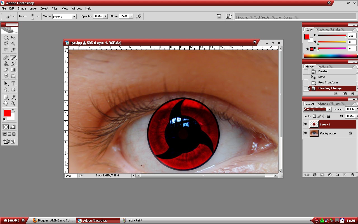Switch to the ksdj - Paint taskbar window
Viewport: 358px width, 224px height.
pos(135,220)
